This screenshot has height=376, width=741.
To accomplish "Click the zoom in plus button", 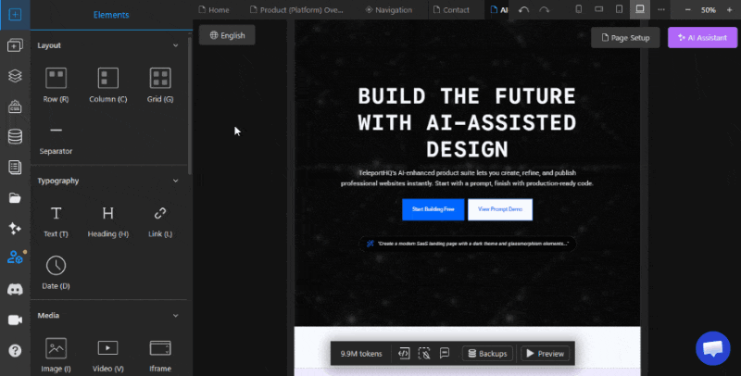I will (731, 9).
